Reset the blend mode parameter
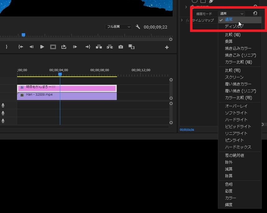The image size is (267, 213). pos(255,13)
